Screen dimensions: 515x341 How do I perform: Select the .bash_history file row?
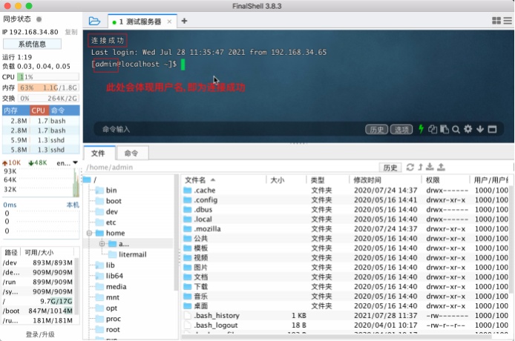click(x=346, y=315)
